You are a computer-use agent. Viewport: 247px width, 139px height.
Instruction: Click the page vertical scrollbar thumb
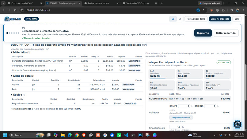246,82
